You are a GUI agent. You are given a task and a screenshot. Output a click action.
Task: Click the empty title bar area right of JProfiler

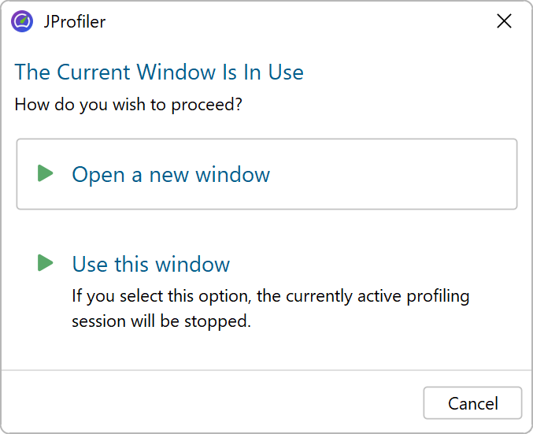pos(299,22)
